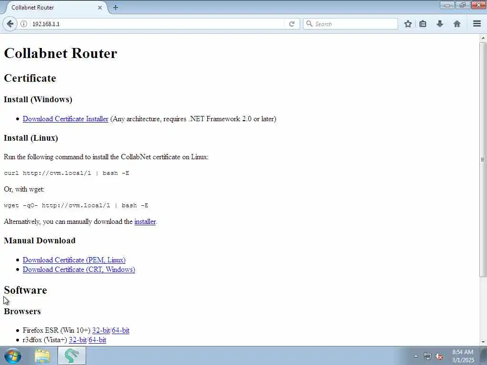Click the search magnifier icon
The image size is (487, 365).
pos(309,24)
